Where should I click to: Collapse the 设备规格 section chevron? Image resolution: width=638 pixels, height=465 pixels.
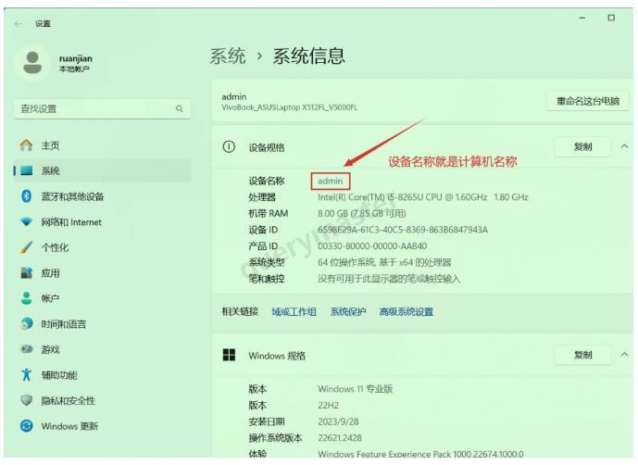pos(624,146)
